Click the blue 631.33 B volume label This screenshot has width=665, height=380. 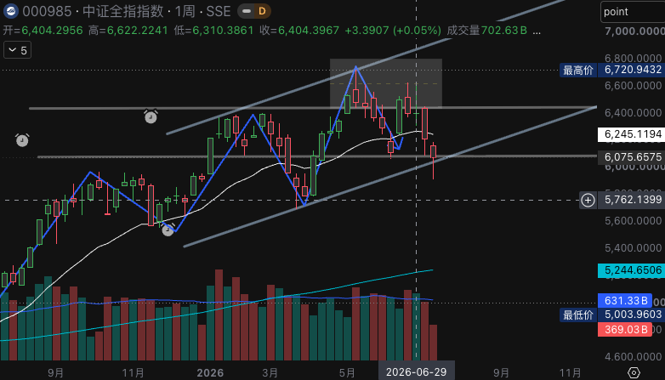point(625,301)
